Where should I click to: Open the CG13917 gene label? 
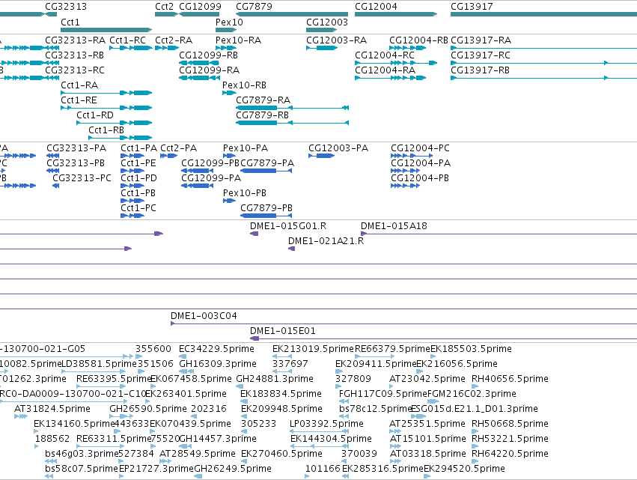(472, 7)
